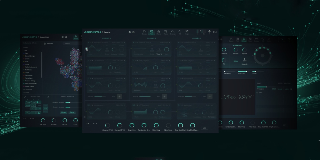
Task: Toggle the 1 - 8 macro page selector
Action: coord(87,123)
